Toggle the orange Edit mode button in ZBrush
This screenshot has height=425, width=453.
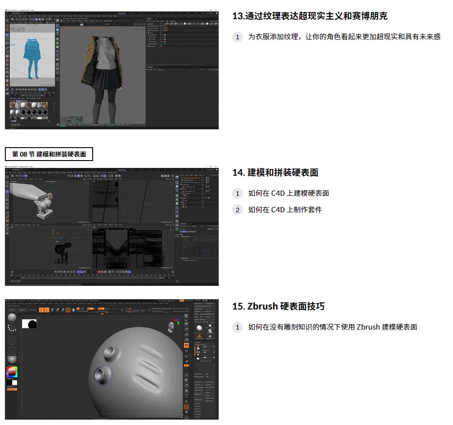pyautogui.click(x=41, y=310)
